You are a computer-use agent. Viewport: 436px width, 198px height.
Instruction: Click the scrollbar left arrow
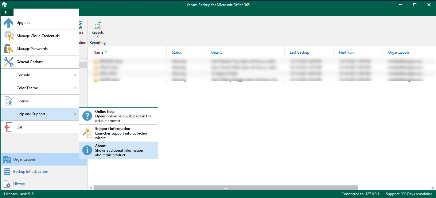(x=91, y=188)
